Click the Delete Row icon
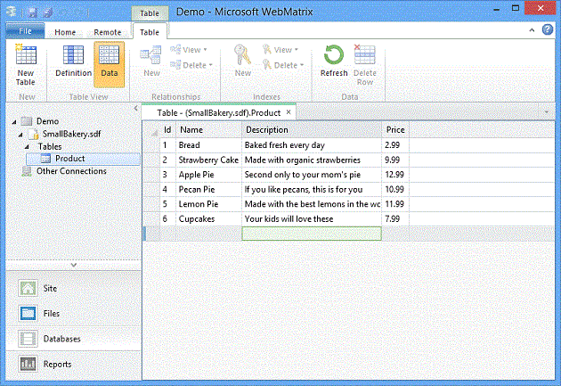 [364, 65]
